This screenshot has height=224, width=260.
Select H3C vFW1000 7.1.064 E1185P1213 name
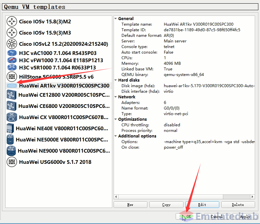point(61,60)
